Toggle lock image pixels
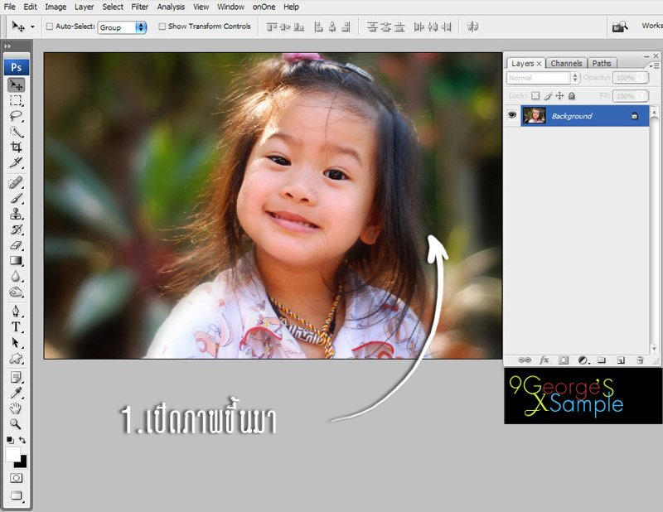 548,96
